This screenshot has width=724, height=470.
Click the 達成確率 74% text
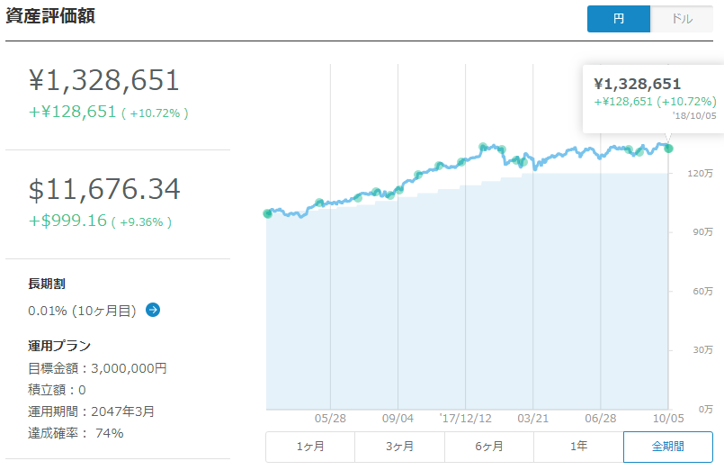(76, 433)
